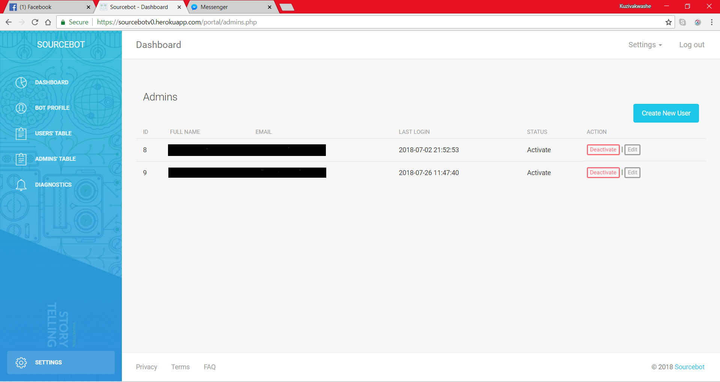Click last login 2018-07-26 11:47:40
The height and width of the screenshot is (382, 720).
click(429, 173)
